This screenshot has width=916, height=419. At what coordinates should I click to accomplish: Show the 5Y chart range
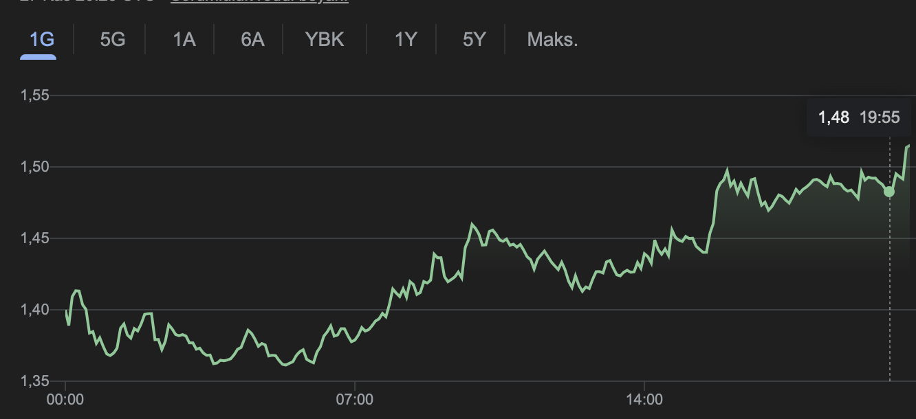[x=474, y=40]
